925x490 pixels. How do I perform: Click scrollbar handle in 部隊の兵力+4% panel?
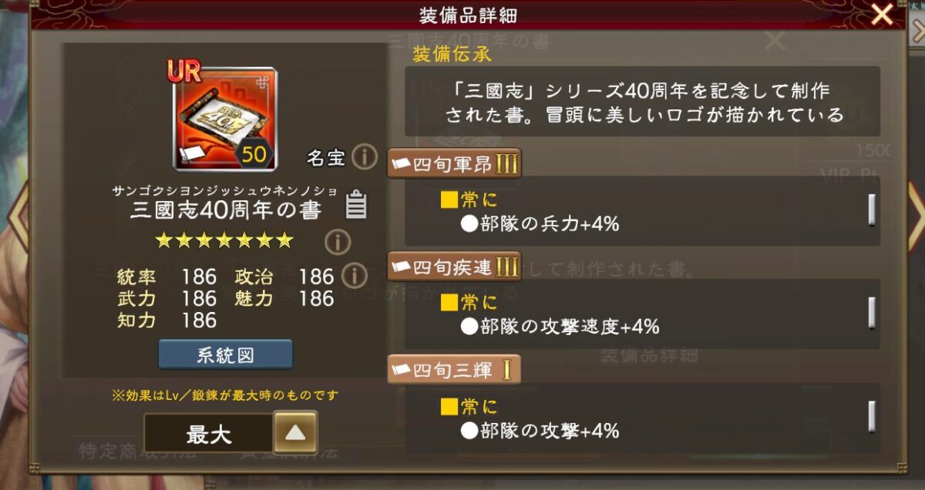pyautogui.click(x=871, y=210)
